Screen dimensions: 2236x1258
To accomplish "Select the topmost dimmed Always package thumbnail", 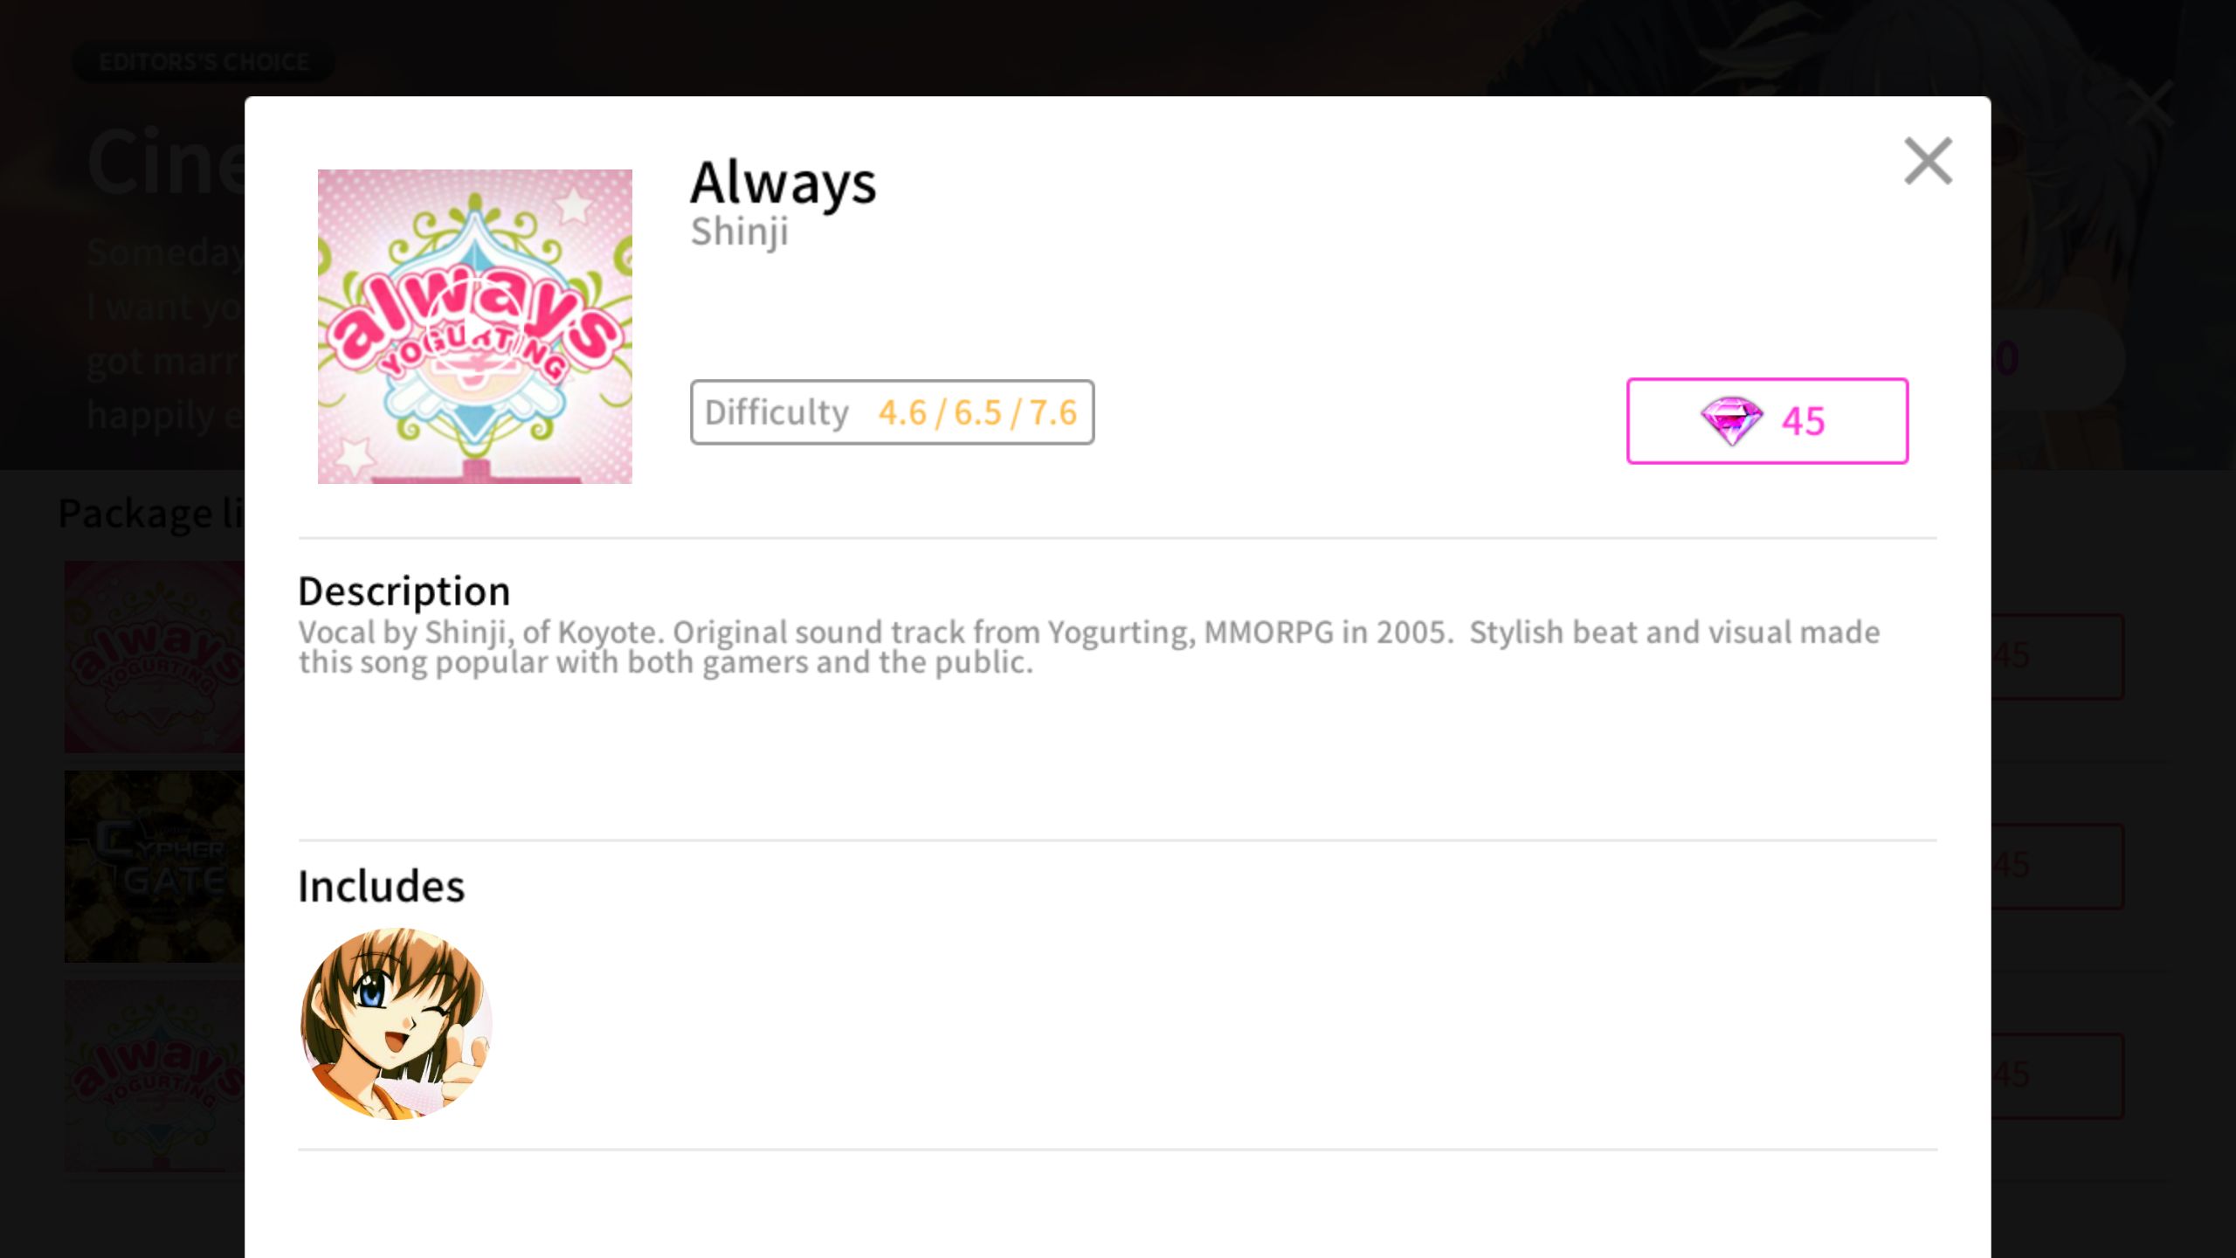I will [155, 657].
